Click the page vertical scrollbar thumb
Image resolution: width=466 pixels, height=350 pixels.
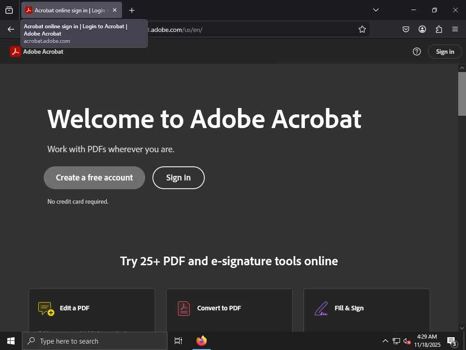462,93
